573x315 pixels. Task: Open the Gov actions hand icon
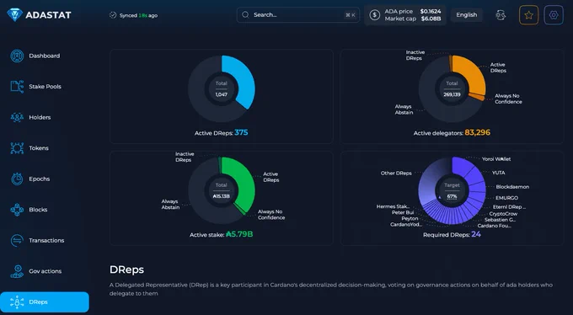17,271
